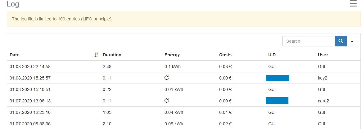The height and width of the screenshot is (129, 362).
Task: Click the card2 user name
Action: pyautogui.click(x=323, y=101)
